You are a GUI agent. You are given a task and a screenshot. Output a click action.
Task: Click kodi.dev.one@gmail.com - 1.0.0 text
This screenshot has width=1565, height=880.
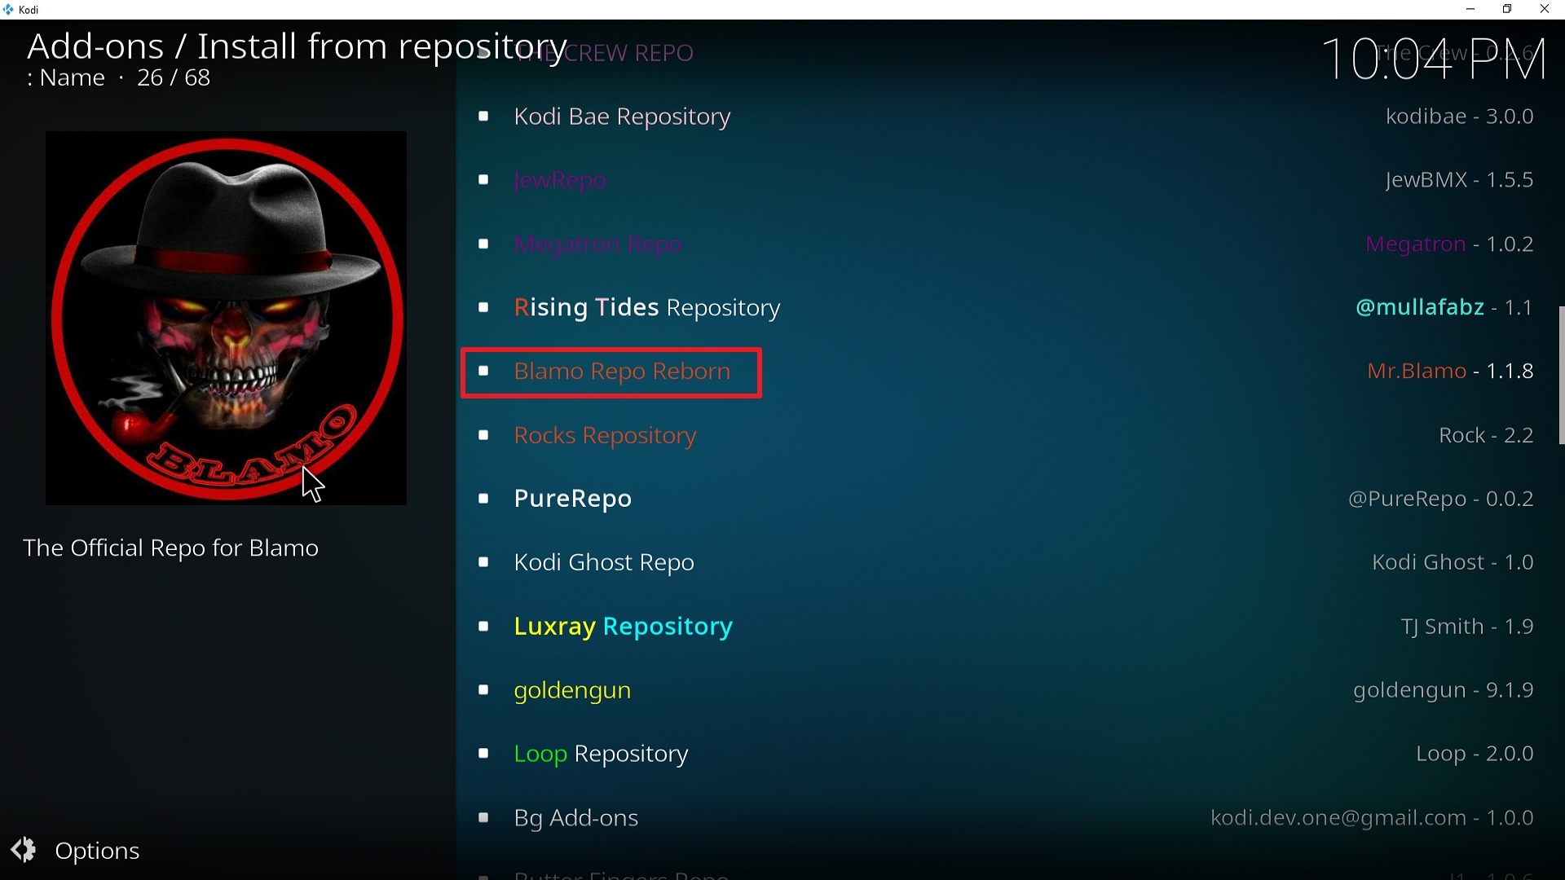pos(1372,818)
